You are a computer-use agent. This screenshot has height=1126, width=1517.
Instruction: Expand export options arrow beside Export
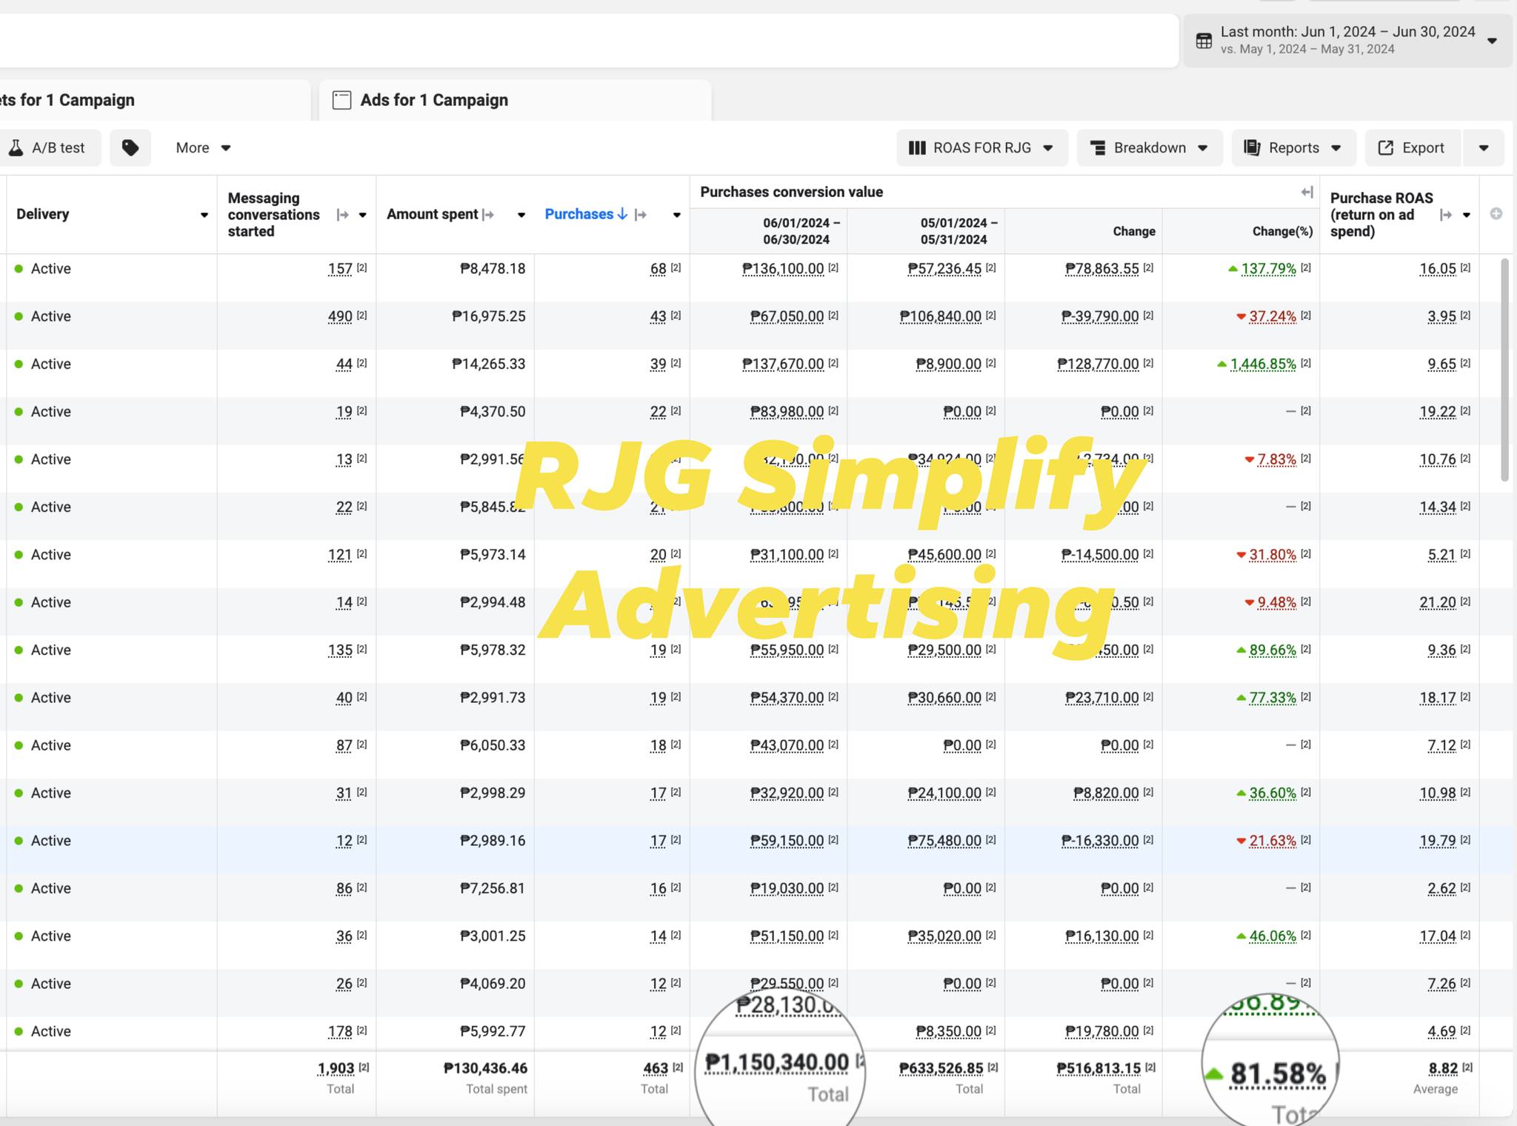coord(1484,147)
